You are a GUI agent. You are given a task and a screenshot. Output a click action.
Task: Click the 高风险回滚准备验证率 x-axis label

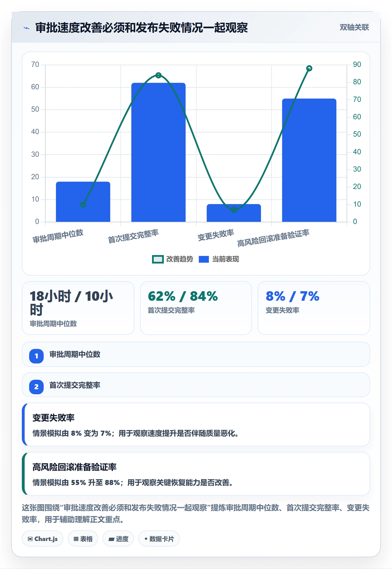pos(273,238)
